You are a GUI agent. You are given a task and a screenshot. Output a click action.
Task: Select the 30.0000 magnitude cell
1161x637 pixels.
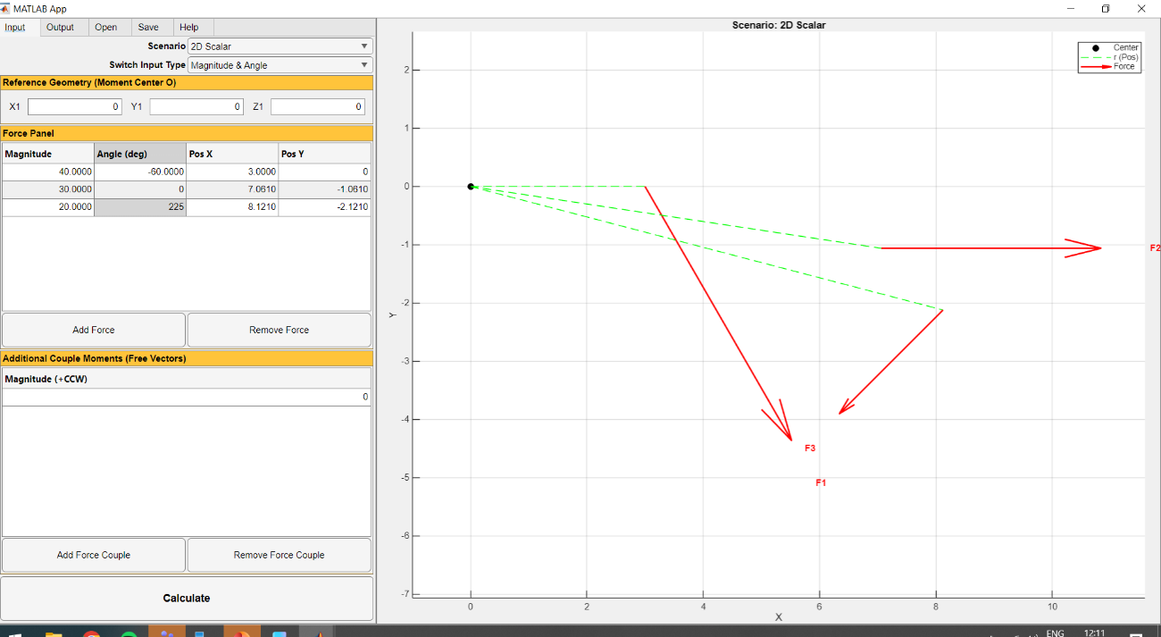coord(47,189)
